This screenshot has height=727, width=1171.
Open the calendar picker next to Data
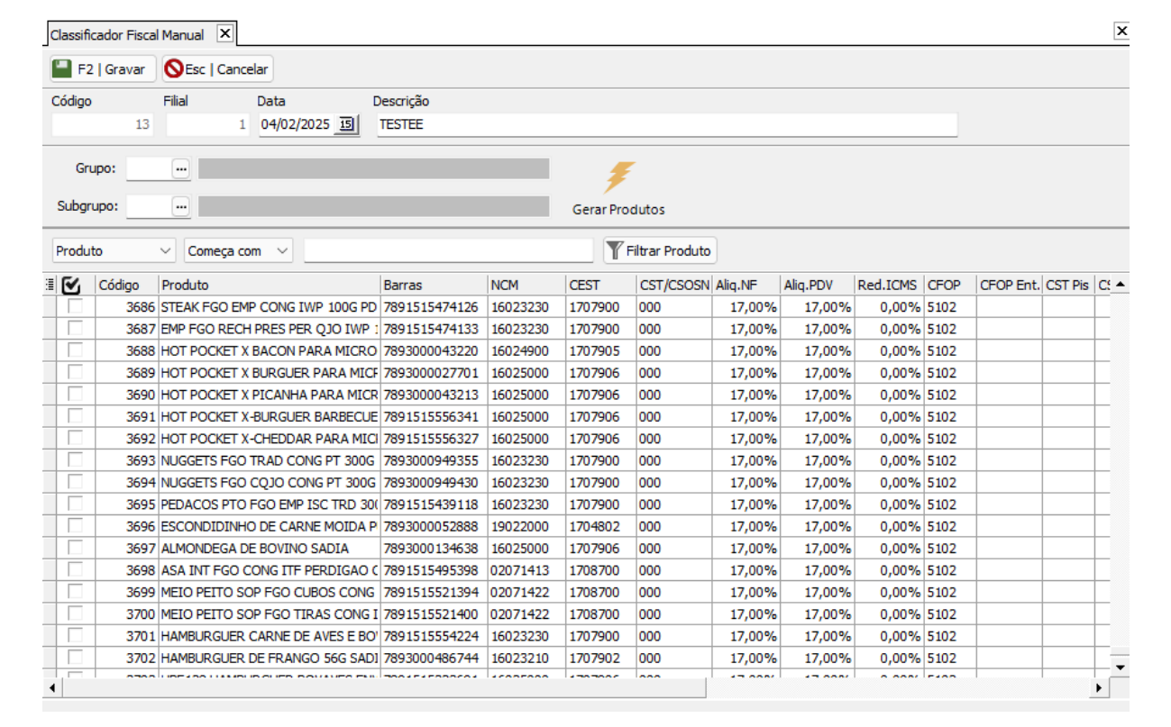346,125
